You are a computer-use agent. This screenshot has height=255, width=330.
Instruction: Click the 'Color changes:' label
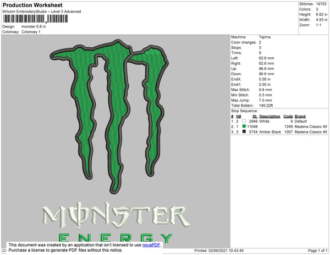[x=244, y=42]
